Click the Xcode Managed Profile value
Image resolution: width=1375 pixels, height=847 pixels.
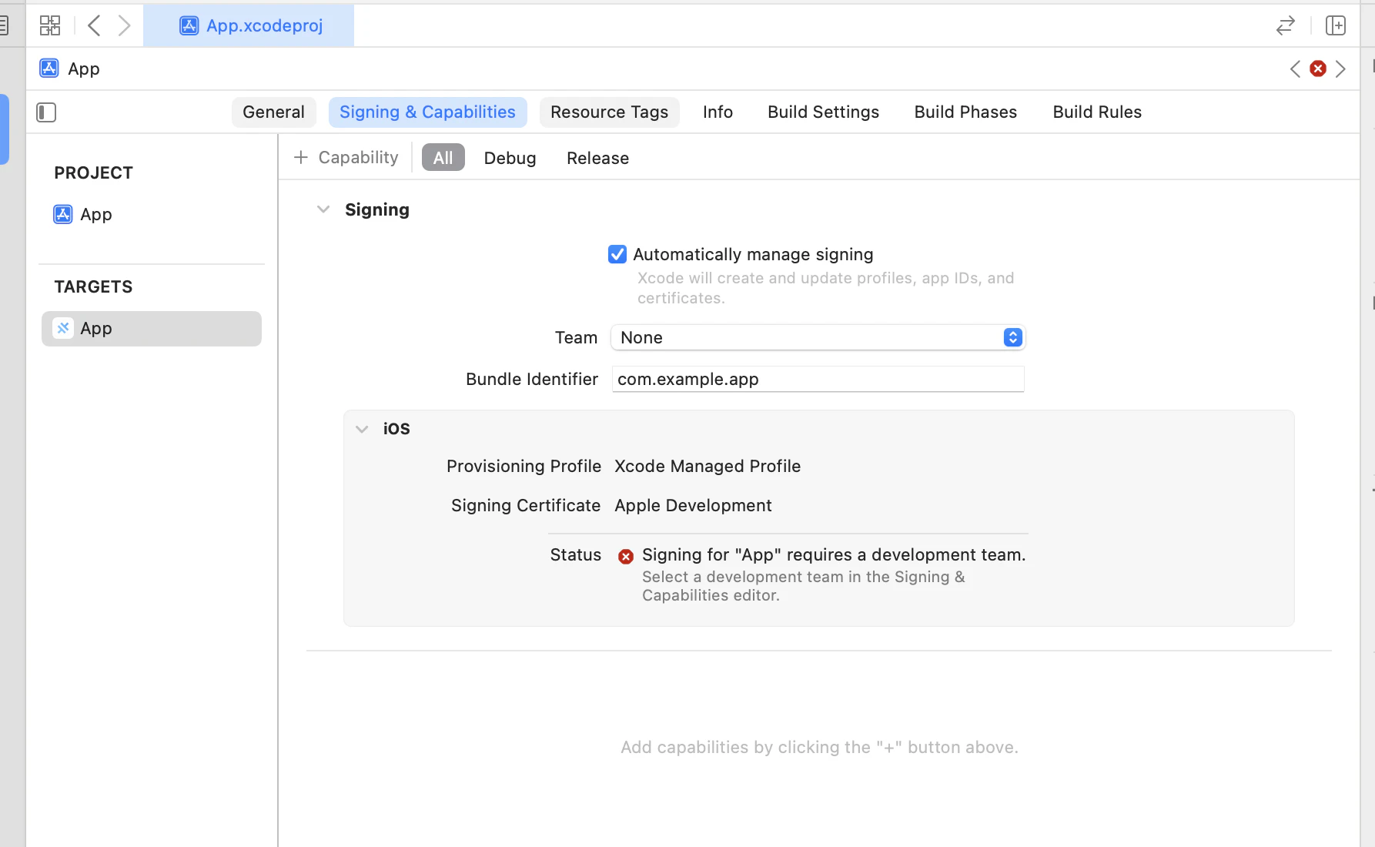pos(708,466)
